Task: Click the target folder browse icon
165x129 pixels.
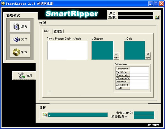Action: [45, 115]
